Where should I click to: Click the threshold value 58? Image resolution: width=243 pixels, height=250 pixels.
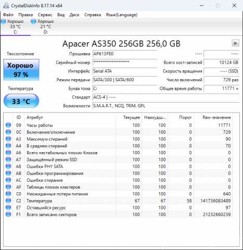pyautogui.click(x=189, y=201)
